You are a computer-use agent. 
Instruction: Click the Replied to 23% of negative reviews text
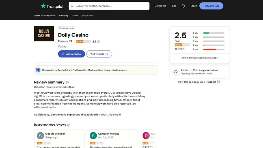[200, 70]
